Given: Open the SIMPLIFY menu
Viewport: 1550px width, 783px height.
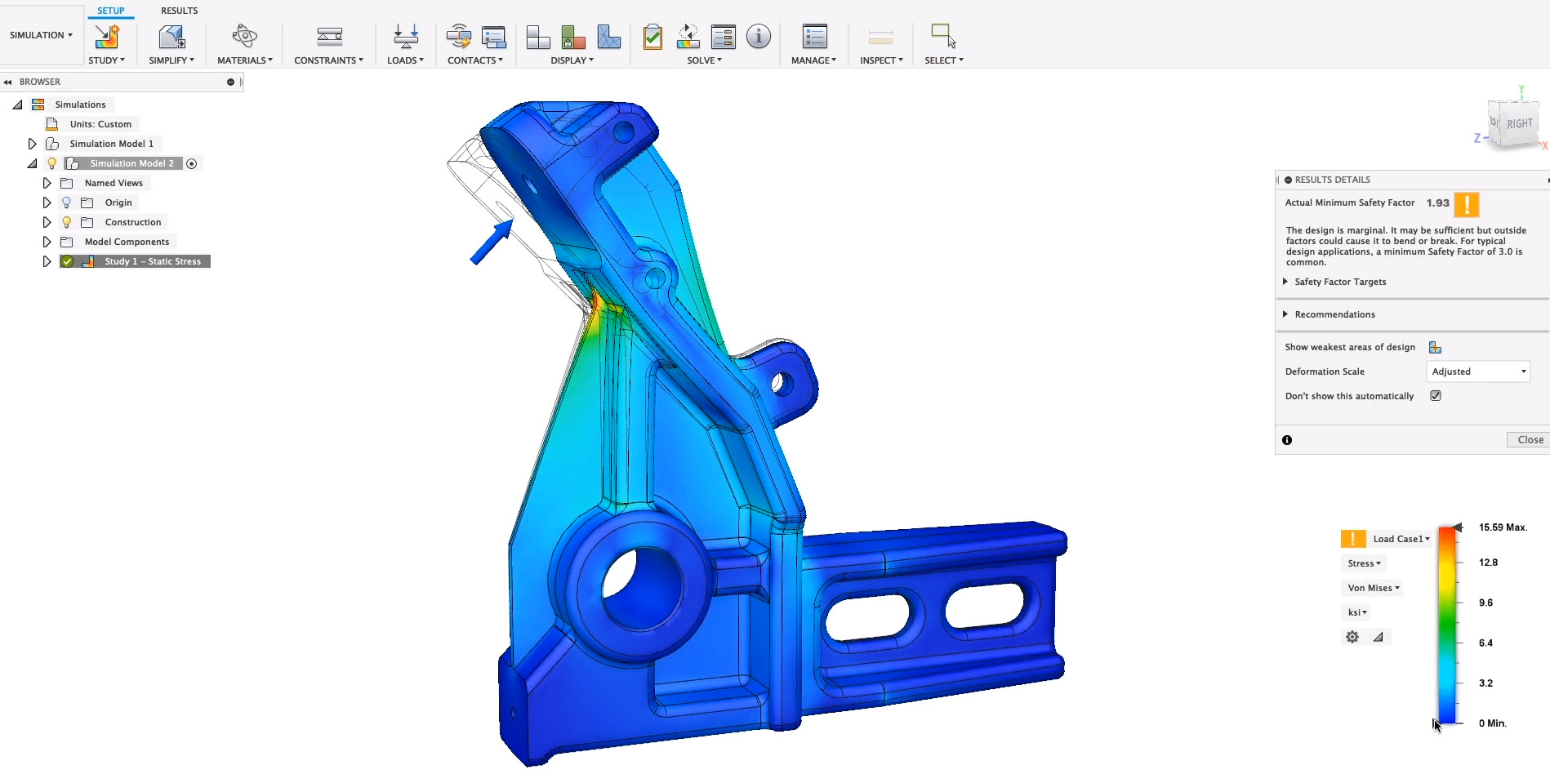Looking at the screenshot, I should tap(171, 60).
